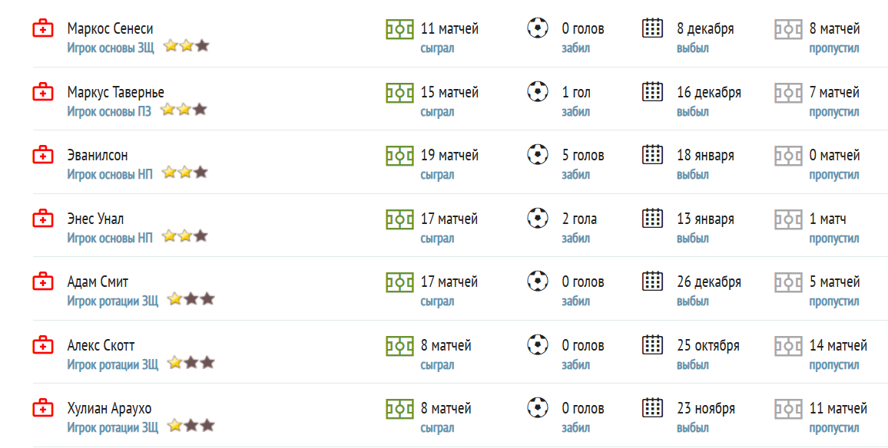
Task: Open the Эванилсон player name
Action: [x=98, y=155]
